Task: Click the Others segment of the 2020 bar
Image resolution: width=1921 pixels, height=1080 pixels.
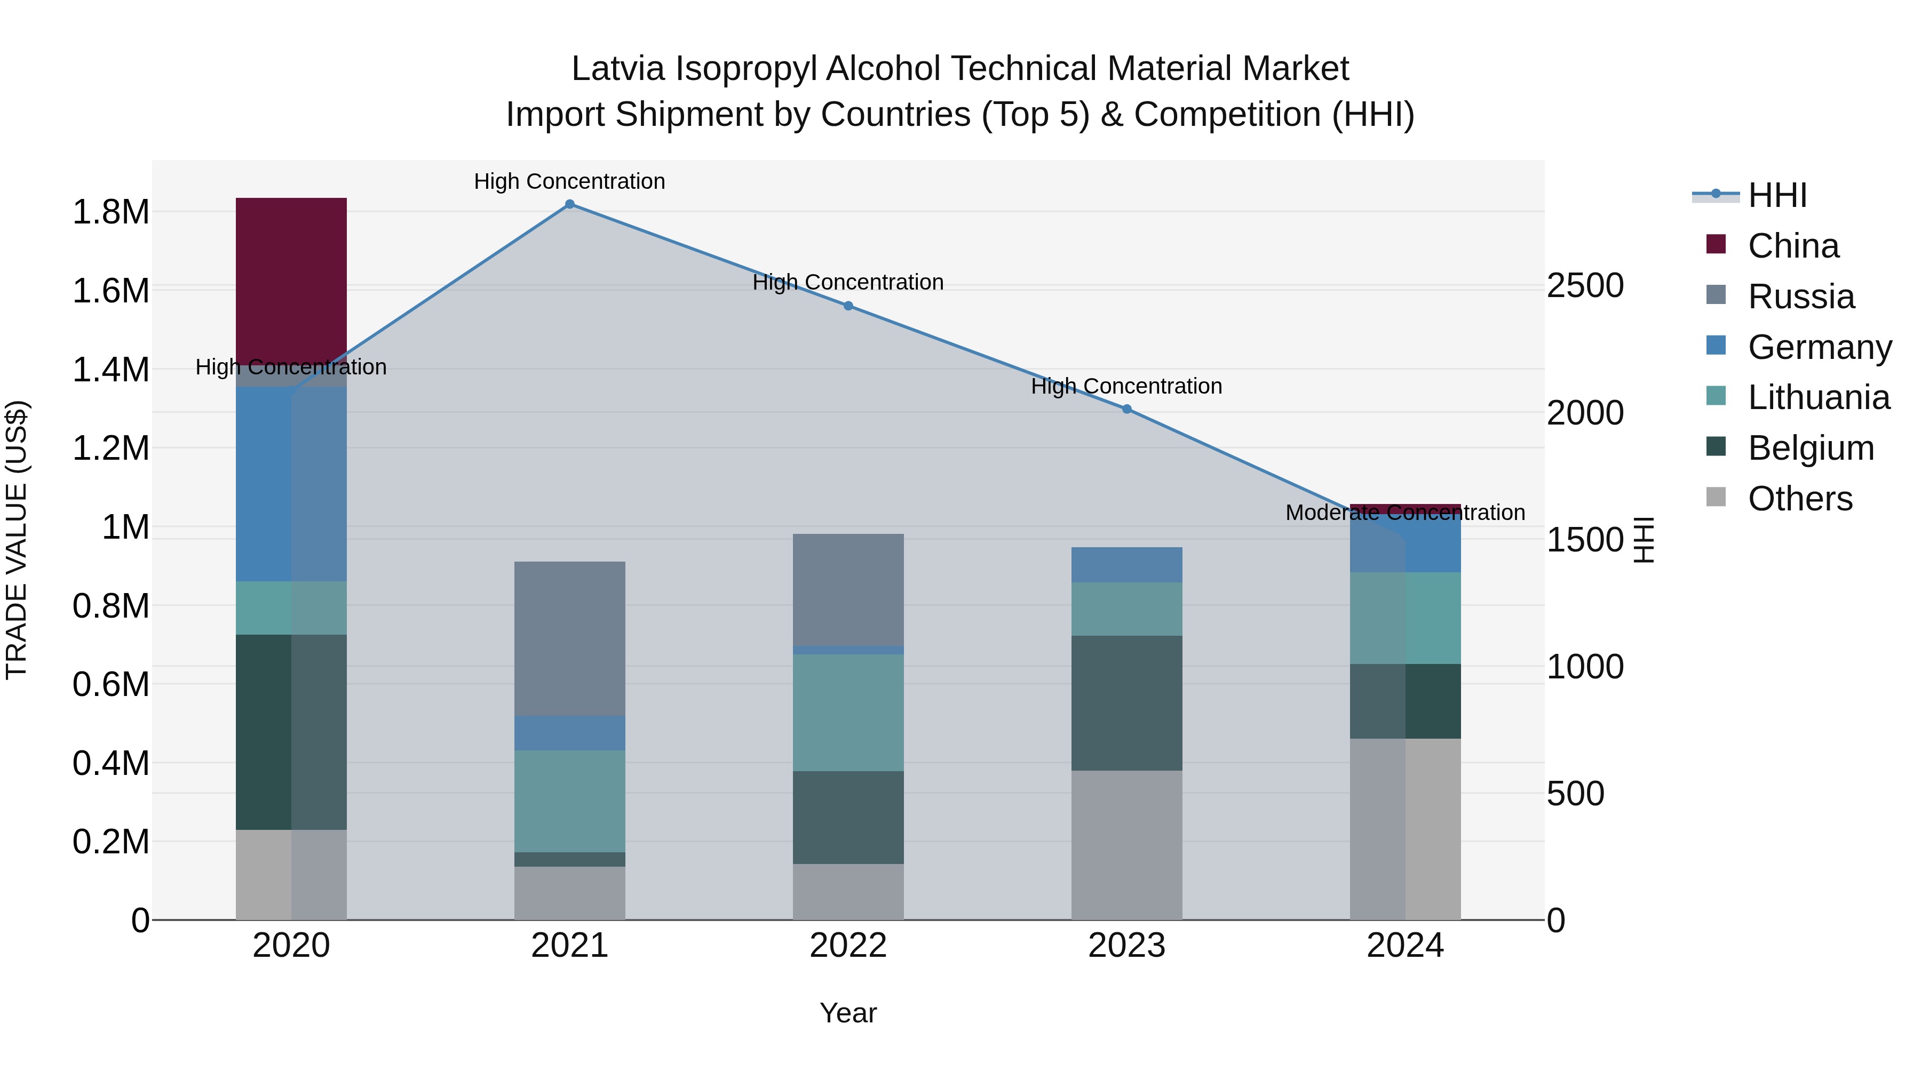Action: click(x=291, y=875)
